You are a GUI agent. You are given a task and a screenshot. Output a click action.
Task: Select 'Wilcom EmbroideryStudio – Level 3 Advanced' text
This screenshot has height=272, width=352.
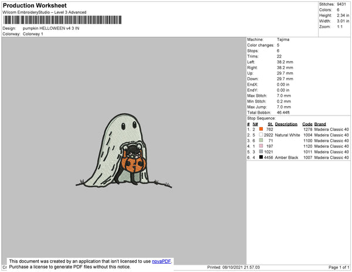click(45, 12)
